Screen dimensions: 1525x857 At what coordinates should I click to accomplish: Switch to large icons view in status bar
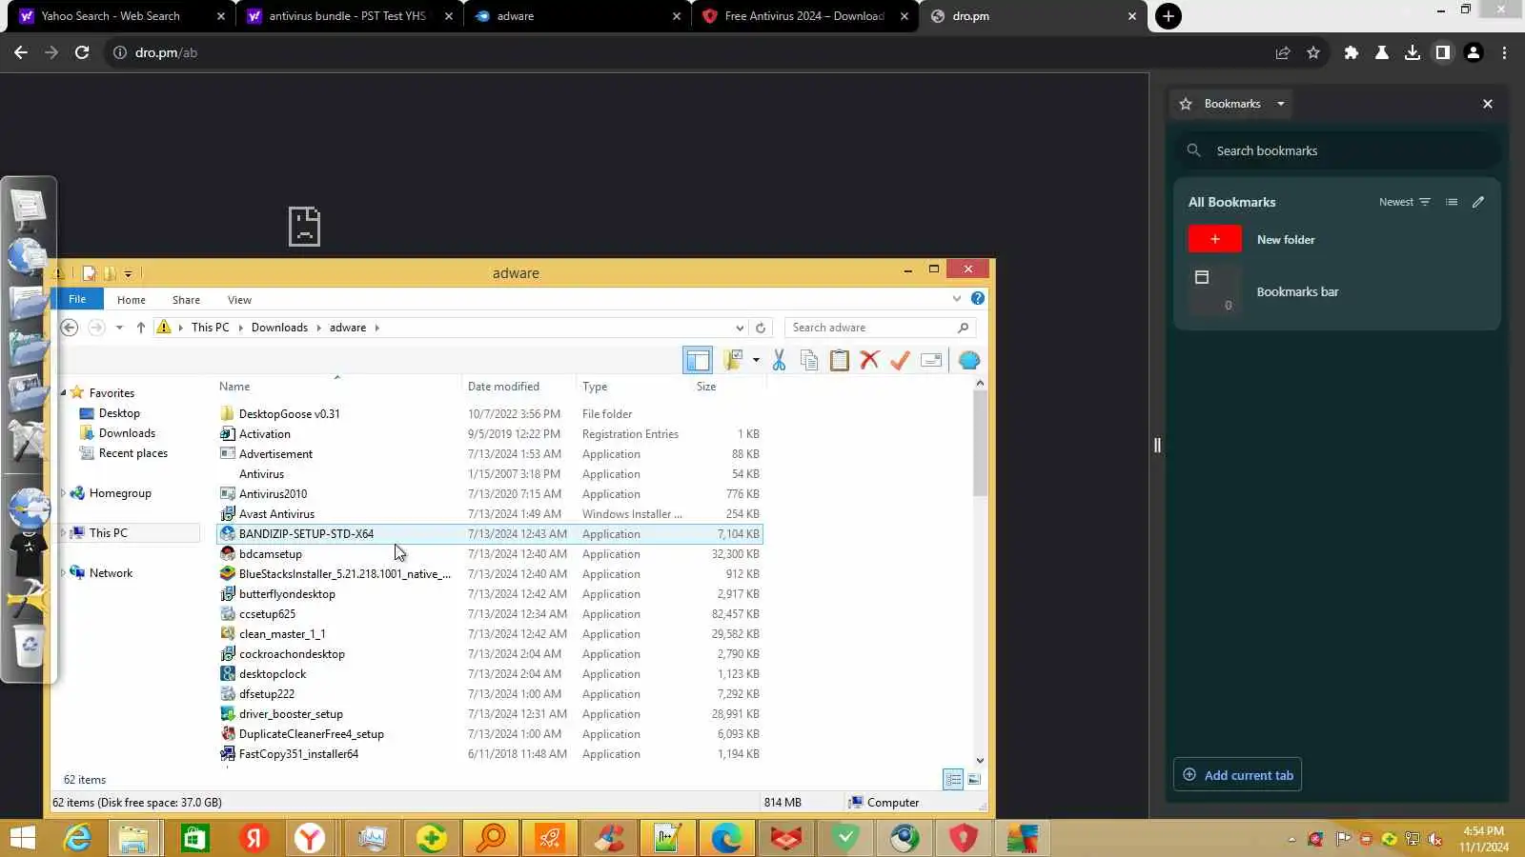974,779
